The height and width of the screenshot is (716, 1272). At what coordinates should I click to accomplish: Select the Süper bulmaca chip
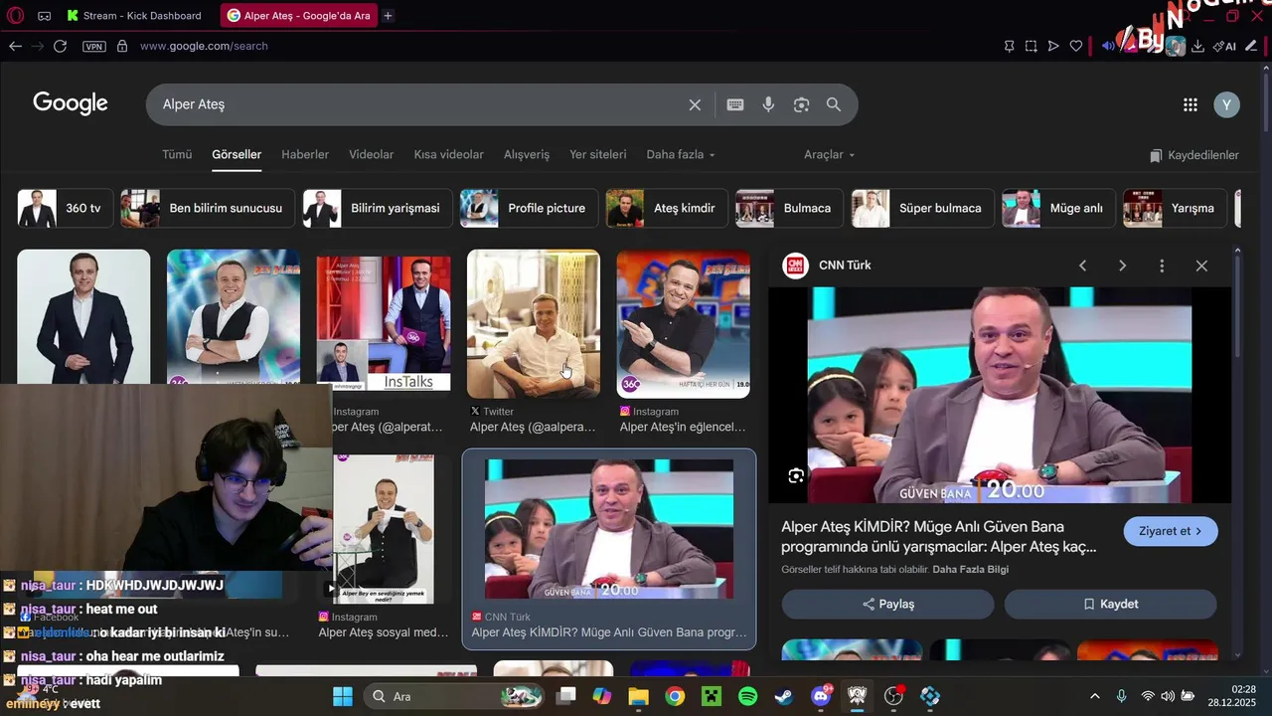(922, 208)
